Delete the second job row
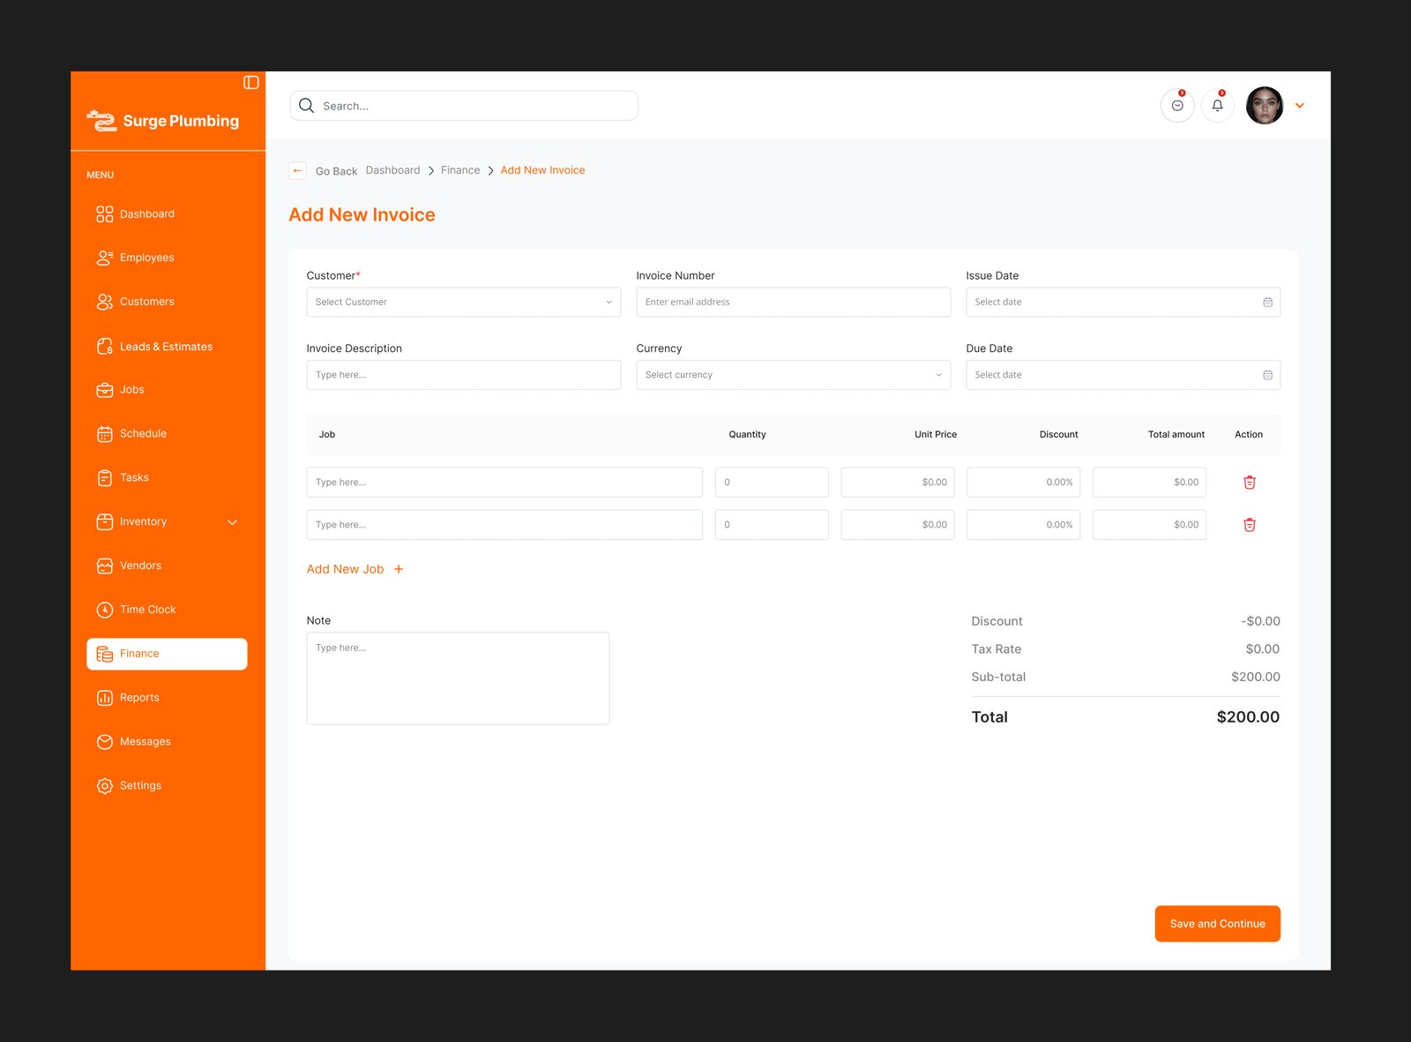The image size is (1411, 1042). [1249, 525]
